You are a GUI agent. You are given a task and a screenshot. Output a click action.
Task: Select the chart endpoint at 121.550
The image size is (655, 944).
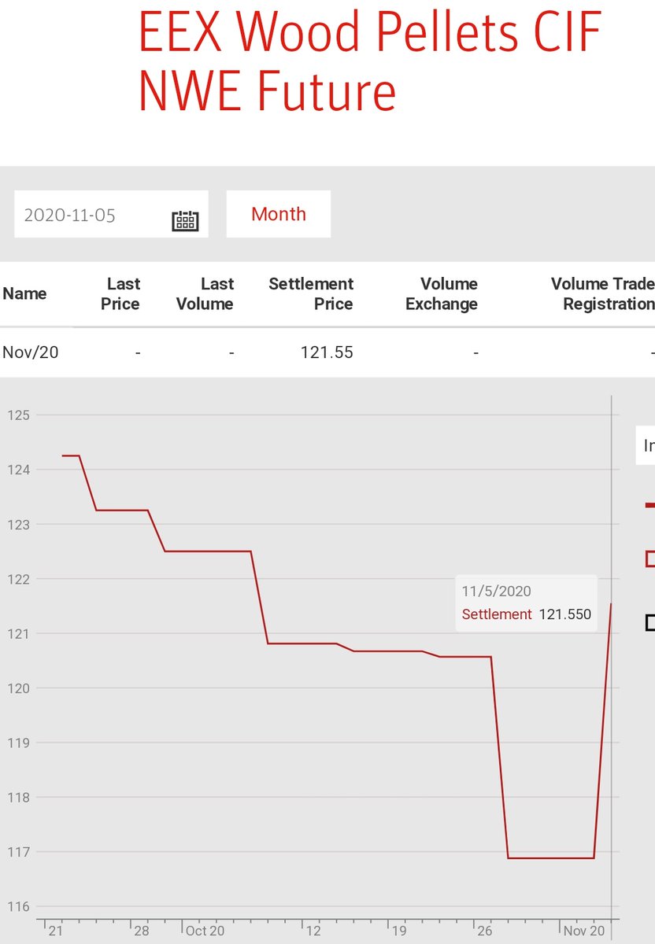coord(611,603)
